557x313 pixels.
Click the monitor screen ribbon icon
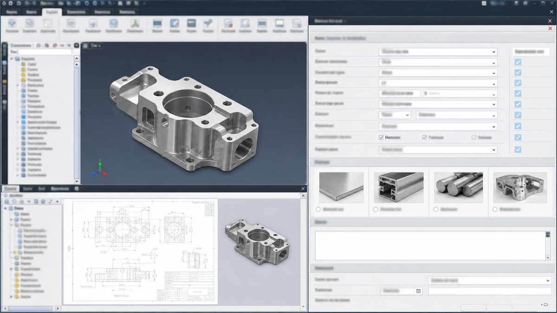279,23
